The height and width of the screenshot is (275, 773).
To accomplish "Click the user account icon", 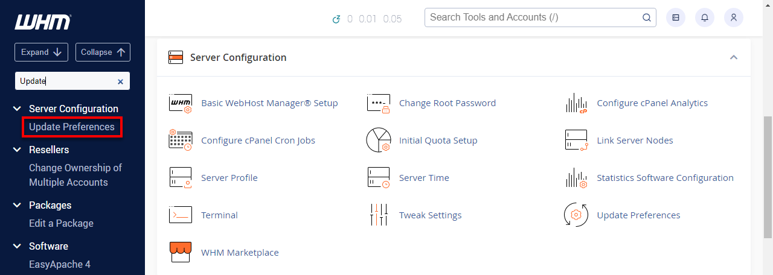I will click(x=733, y=17).
